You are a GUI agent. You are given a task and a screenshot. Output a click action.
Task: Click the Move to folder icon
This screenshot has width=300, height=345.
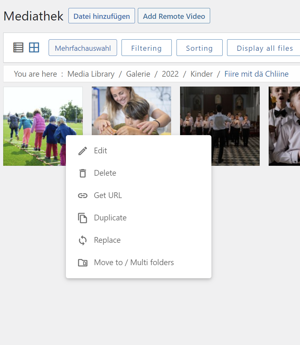[x=83, y=263]
